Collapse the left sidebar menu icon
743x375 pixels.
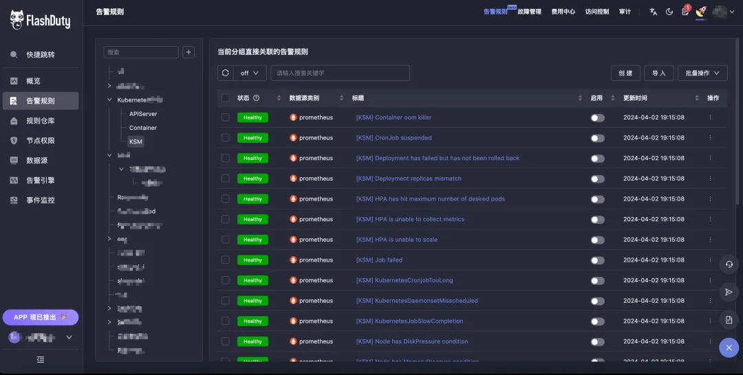tap(41, 360)
